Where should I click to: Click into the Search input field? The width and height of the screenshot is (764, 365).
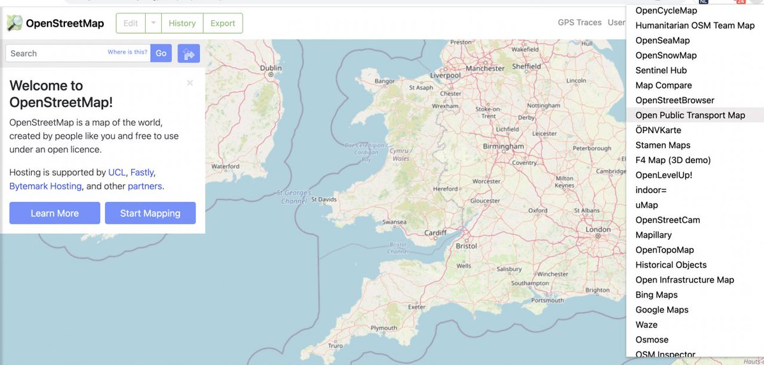(x=78, y=54)
